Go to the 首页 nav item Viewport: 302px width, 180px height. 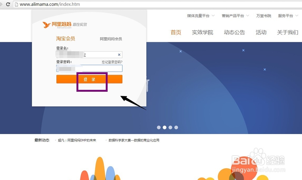[176, 32]
